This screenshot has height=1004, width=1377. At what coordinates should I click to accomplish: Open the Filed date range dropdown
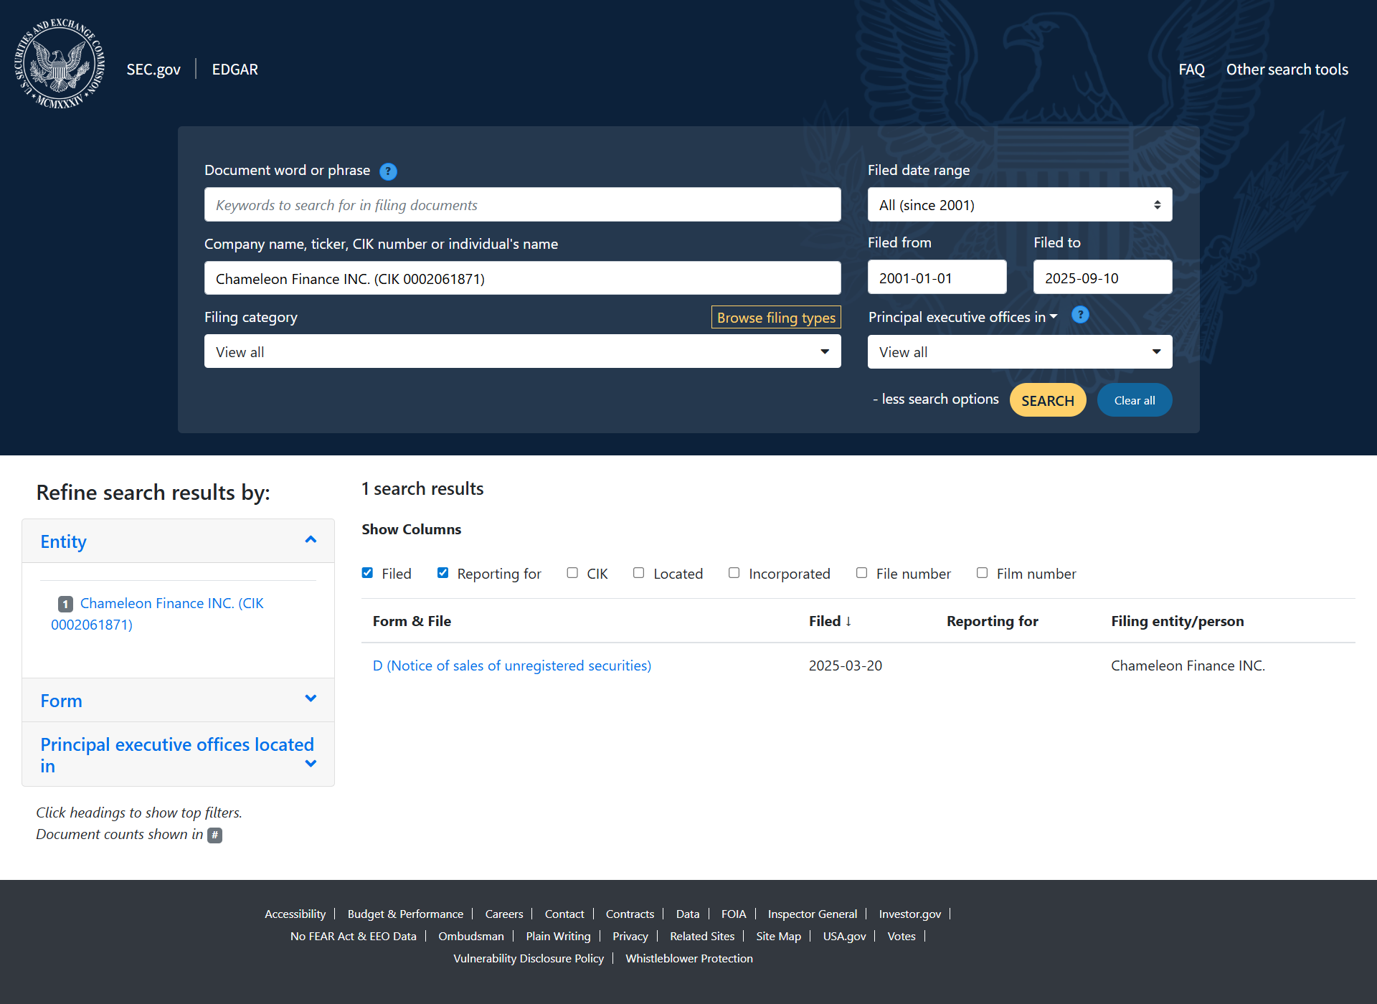click(1020, 204)
